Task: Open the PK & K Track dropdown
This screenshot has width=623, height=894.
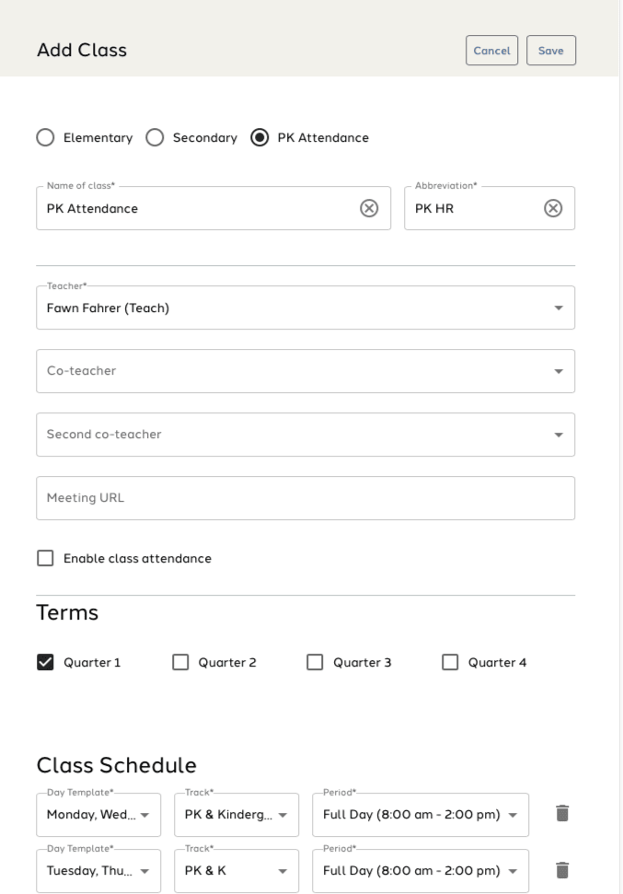Action: click(x=237, y=871)
